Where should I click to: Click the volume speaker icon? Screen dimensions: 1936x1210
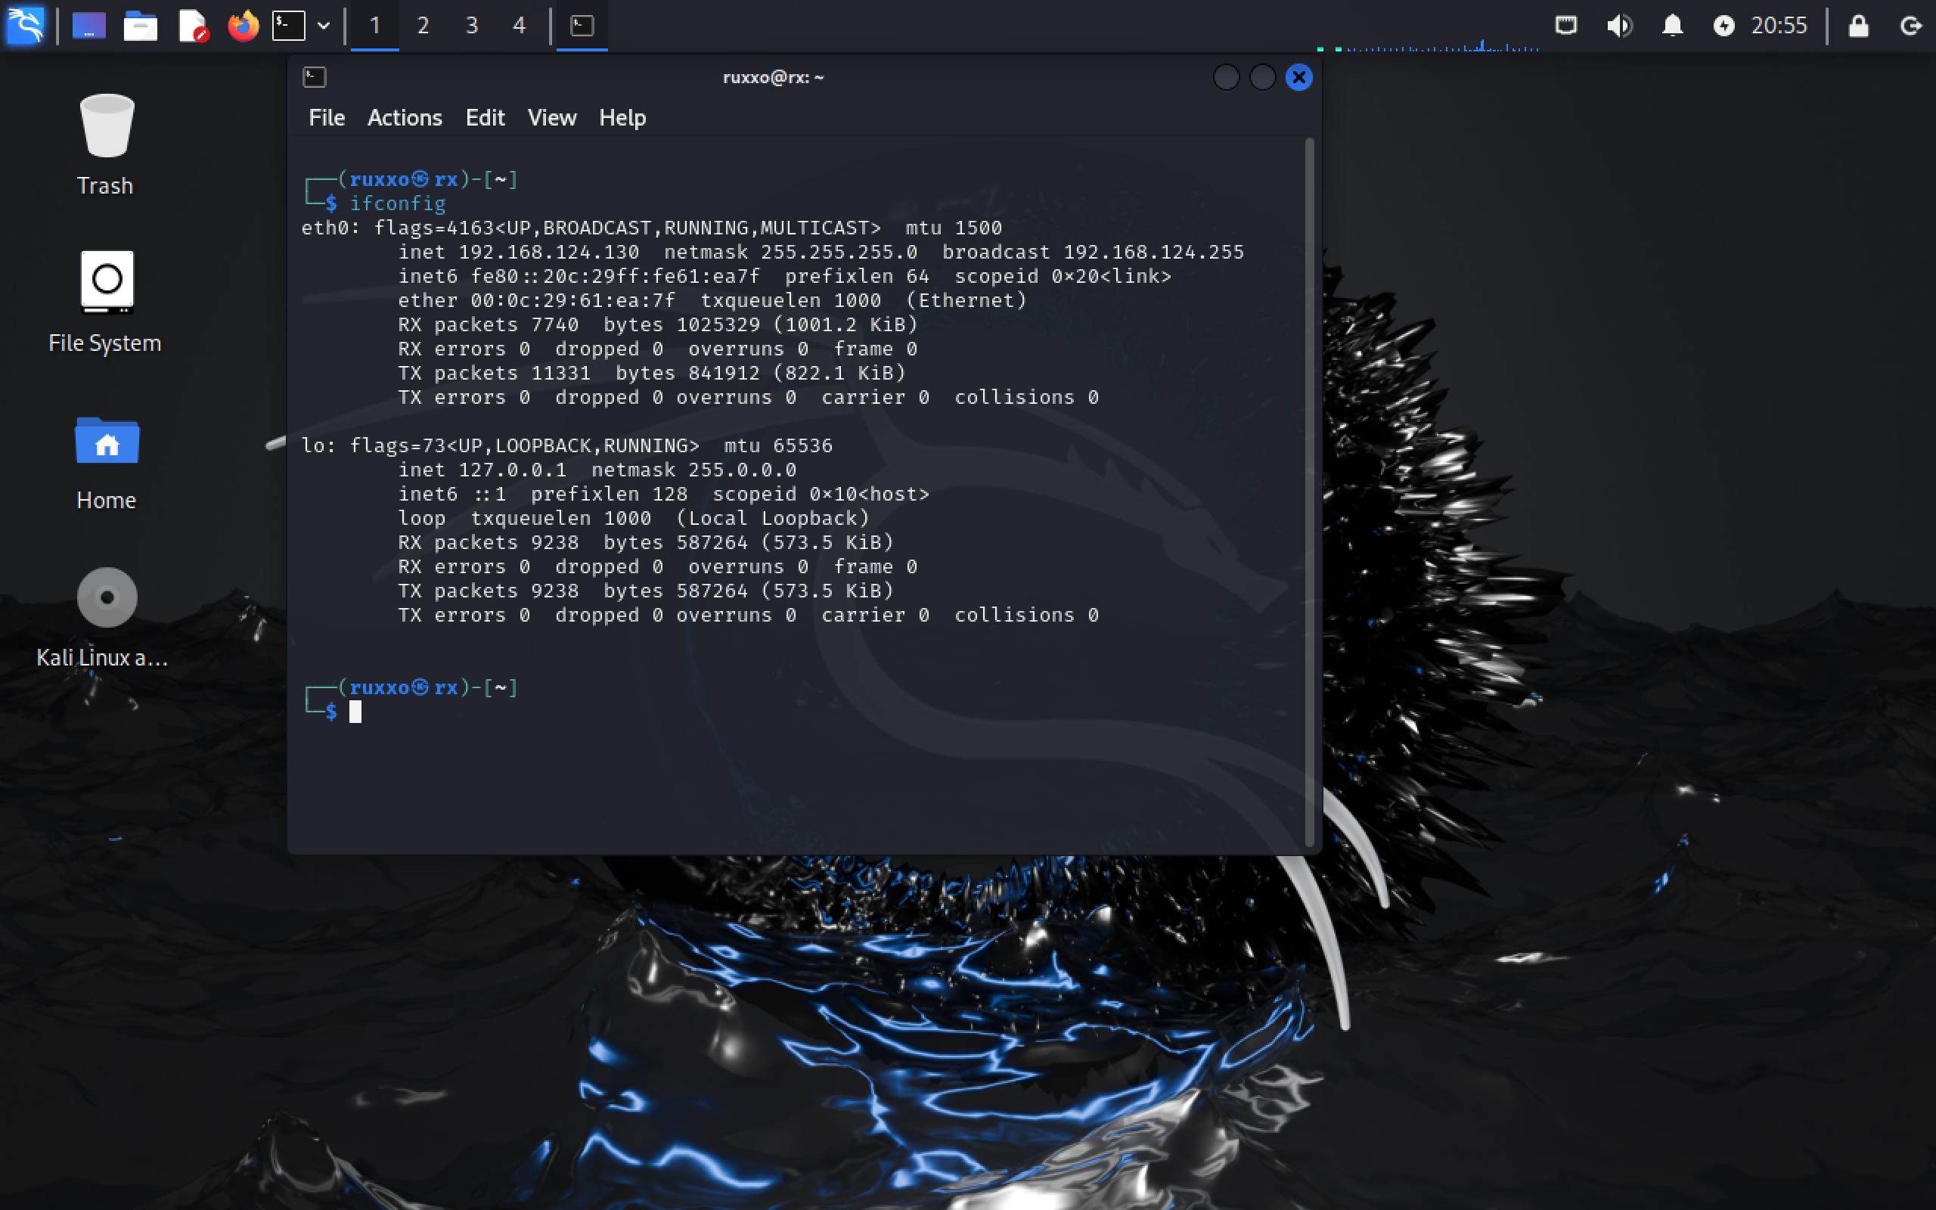(x=1619, y=26)
